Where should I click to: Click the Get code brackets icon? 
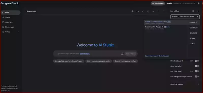click(x=138, y=11)
